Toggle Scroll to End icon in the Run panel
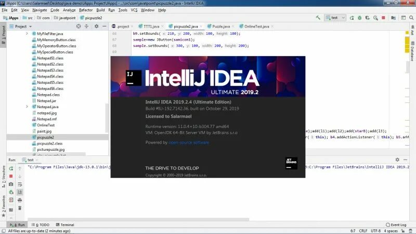 coord(20,192)
